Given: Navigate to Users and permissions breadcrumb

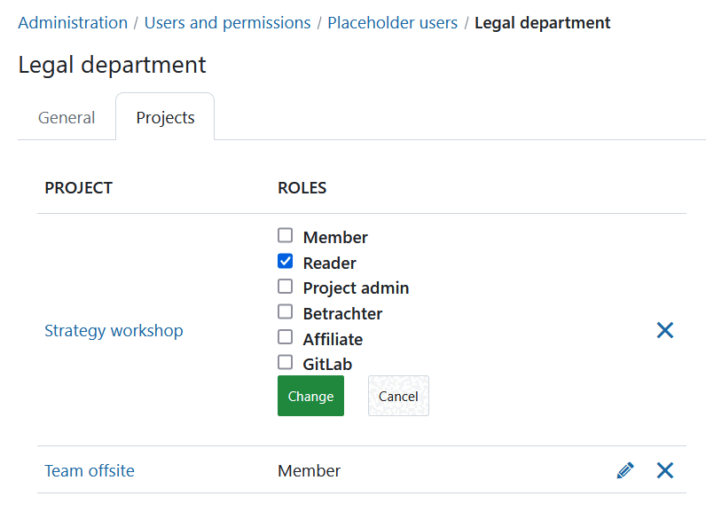Looking at the screenshot, I should coord(227,23).
